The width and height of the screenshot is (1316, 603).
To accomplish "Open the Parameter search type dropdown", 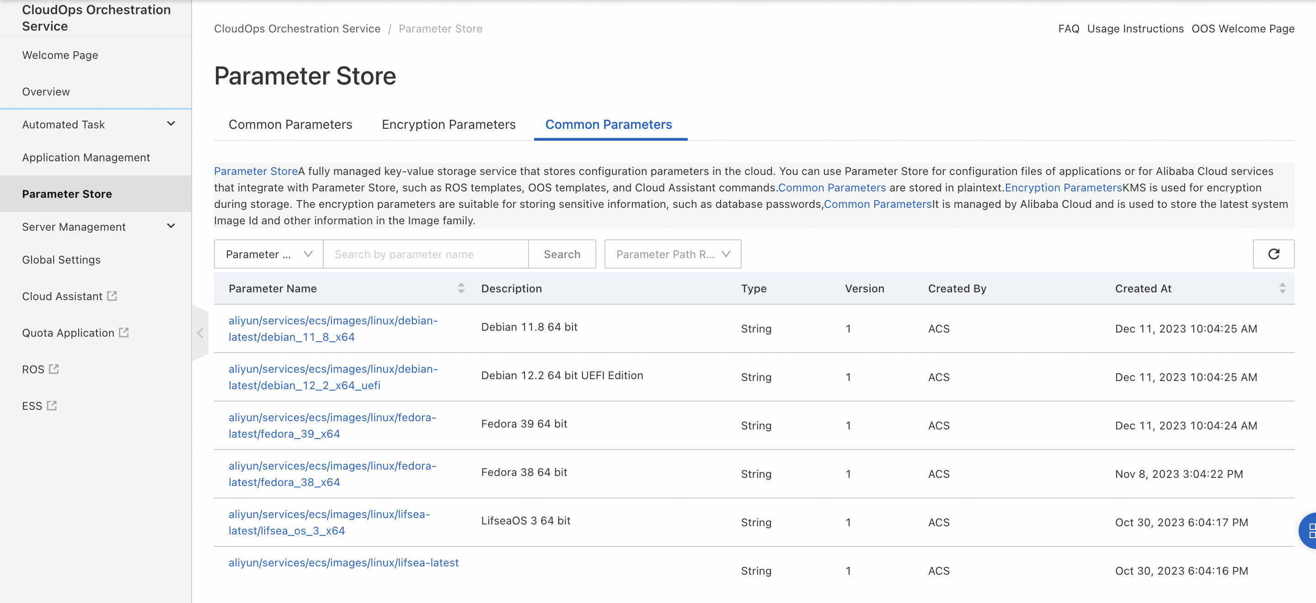I will pyautogui.click(x=268, y=254).
